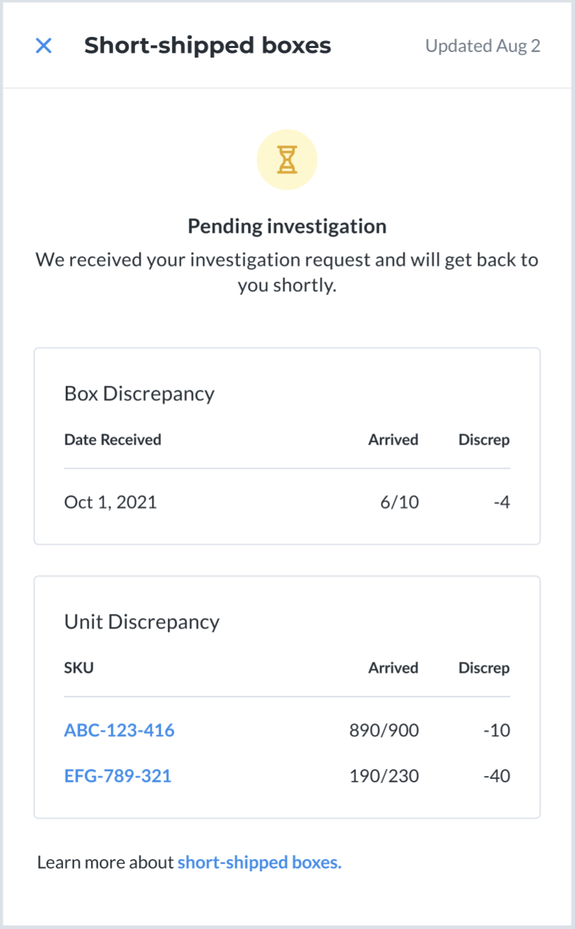Click the 6/10 arrived value
Viewport: 575px width, 929px height.
tap(399, 502)
